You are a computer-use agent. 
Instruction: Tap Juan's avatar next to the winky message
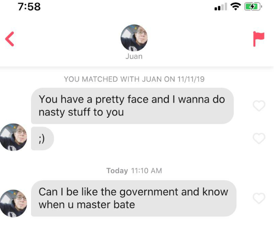(x=13, y=137)
